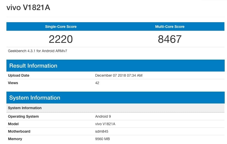
Task: Select the sdm845 motherboard value
Action: 102,131
